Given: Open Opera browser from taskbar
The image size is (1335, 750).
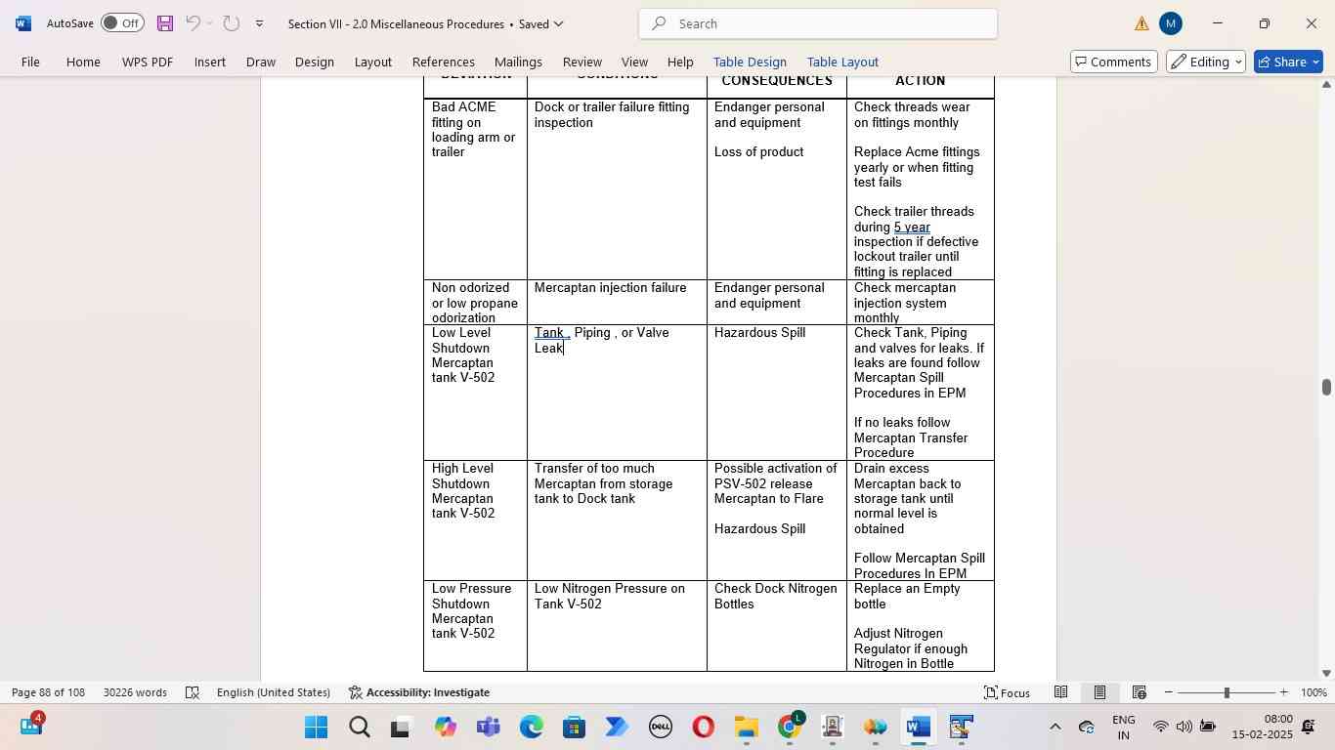Looking at the screenshot, I should [703, 728].
